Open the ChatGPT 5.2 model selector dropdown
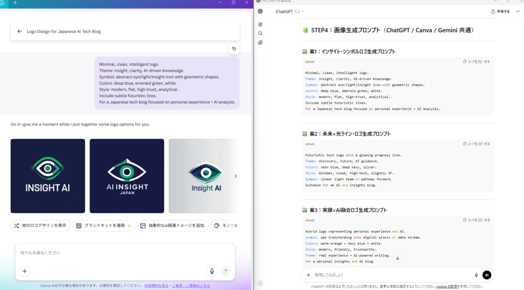 [290, 11]
